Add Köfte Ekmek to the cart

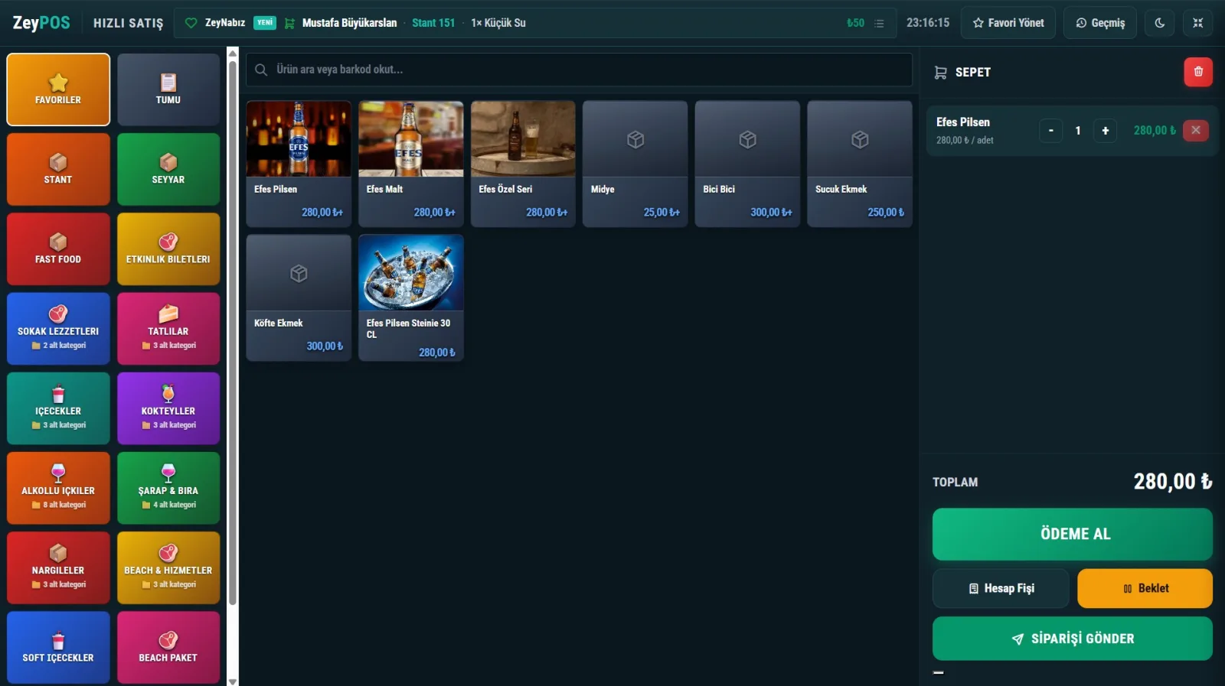[299, 297]
